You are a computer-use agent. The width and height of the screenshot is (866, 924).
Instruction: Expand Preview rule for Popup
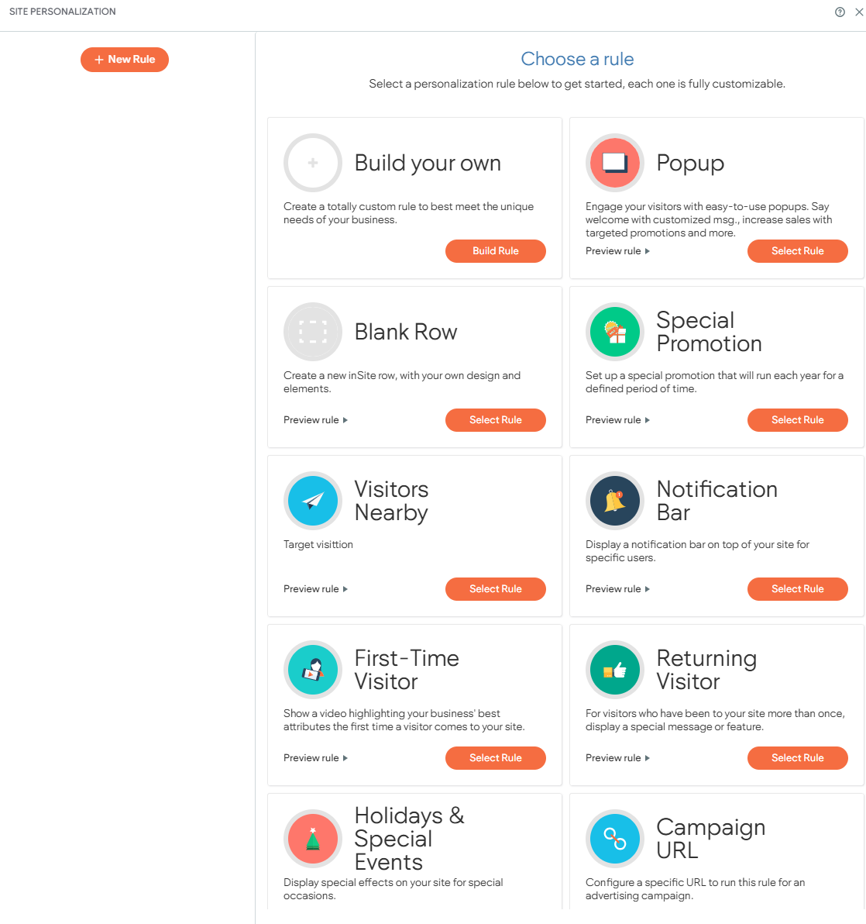[617, 251]
